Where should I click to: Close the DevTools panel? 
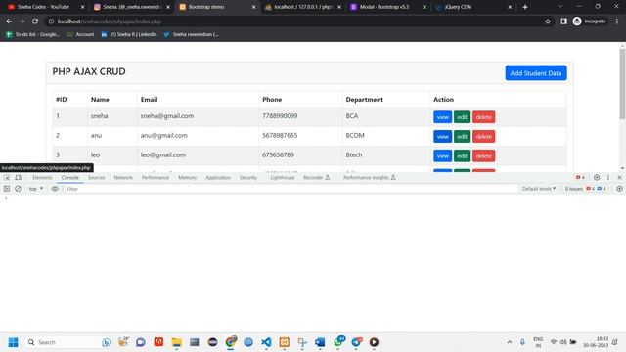coord(619,178)
